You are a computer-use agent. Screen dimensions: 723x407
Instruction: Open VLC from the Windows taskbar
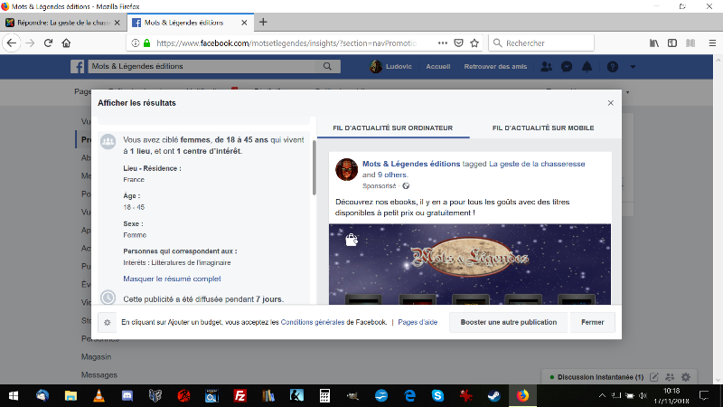coord(98,395)
